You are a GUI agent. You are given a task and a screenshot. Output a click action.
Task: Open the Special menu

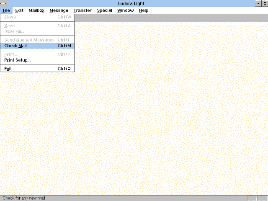coord(104,10)
